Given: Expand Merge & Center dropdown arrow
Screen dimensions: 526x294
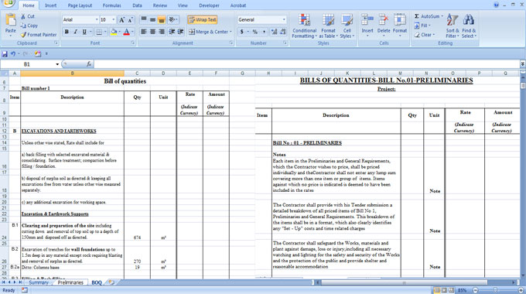Looking at the screenshot, I should 231,32.
